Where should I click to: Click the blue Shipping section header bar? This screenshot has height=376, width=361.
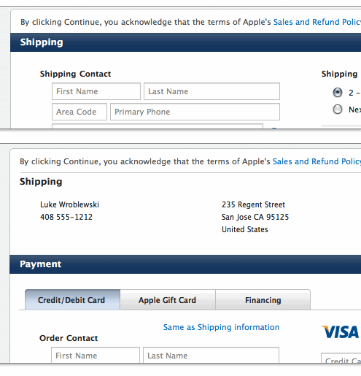(186, 42)
